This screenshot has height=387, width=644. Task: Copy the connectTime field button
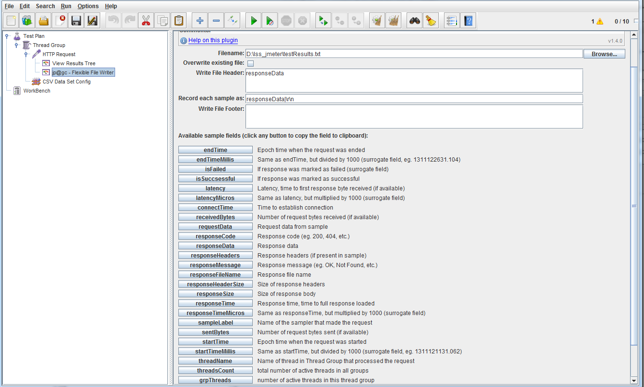pyautogui.click(x=215, y=208)
